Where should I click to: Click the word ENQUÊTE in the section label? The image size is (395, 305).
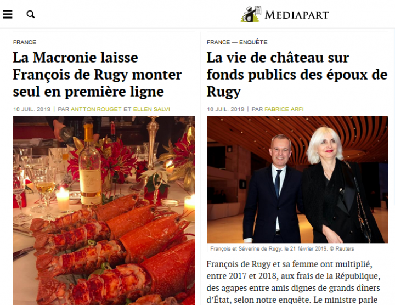253,42
